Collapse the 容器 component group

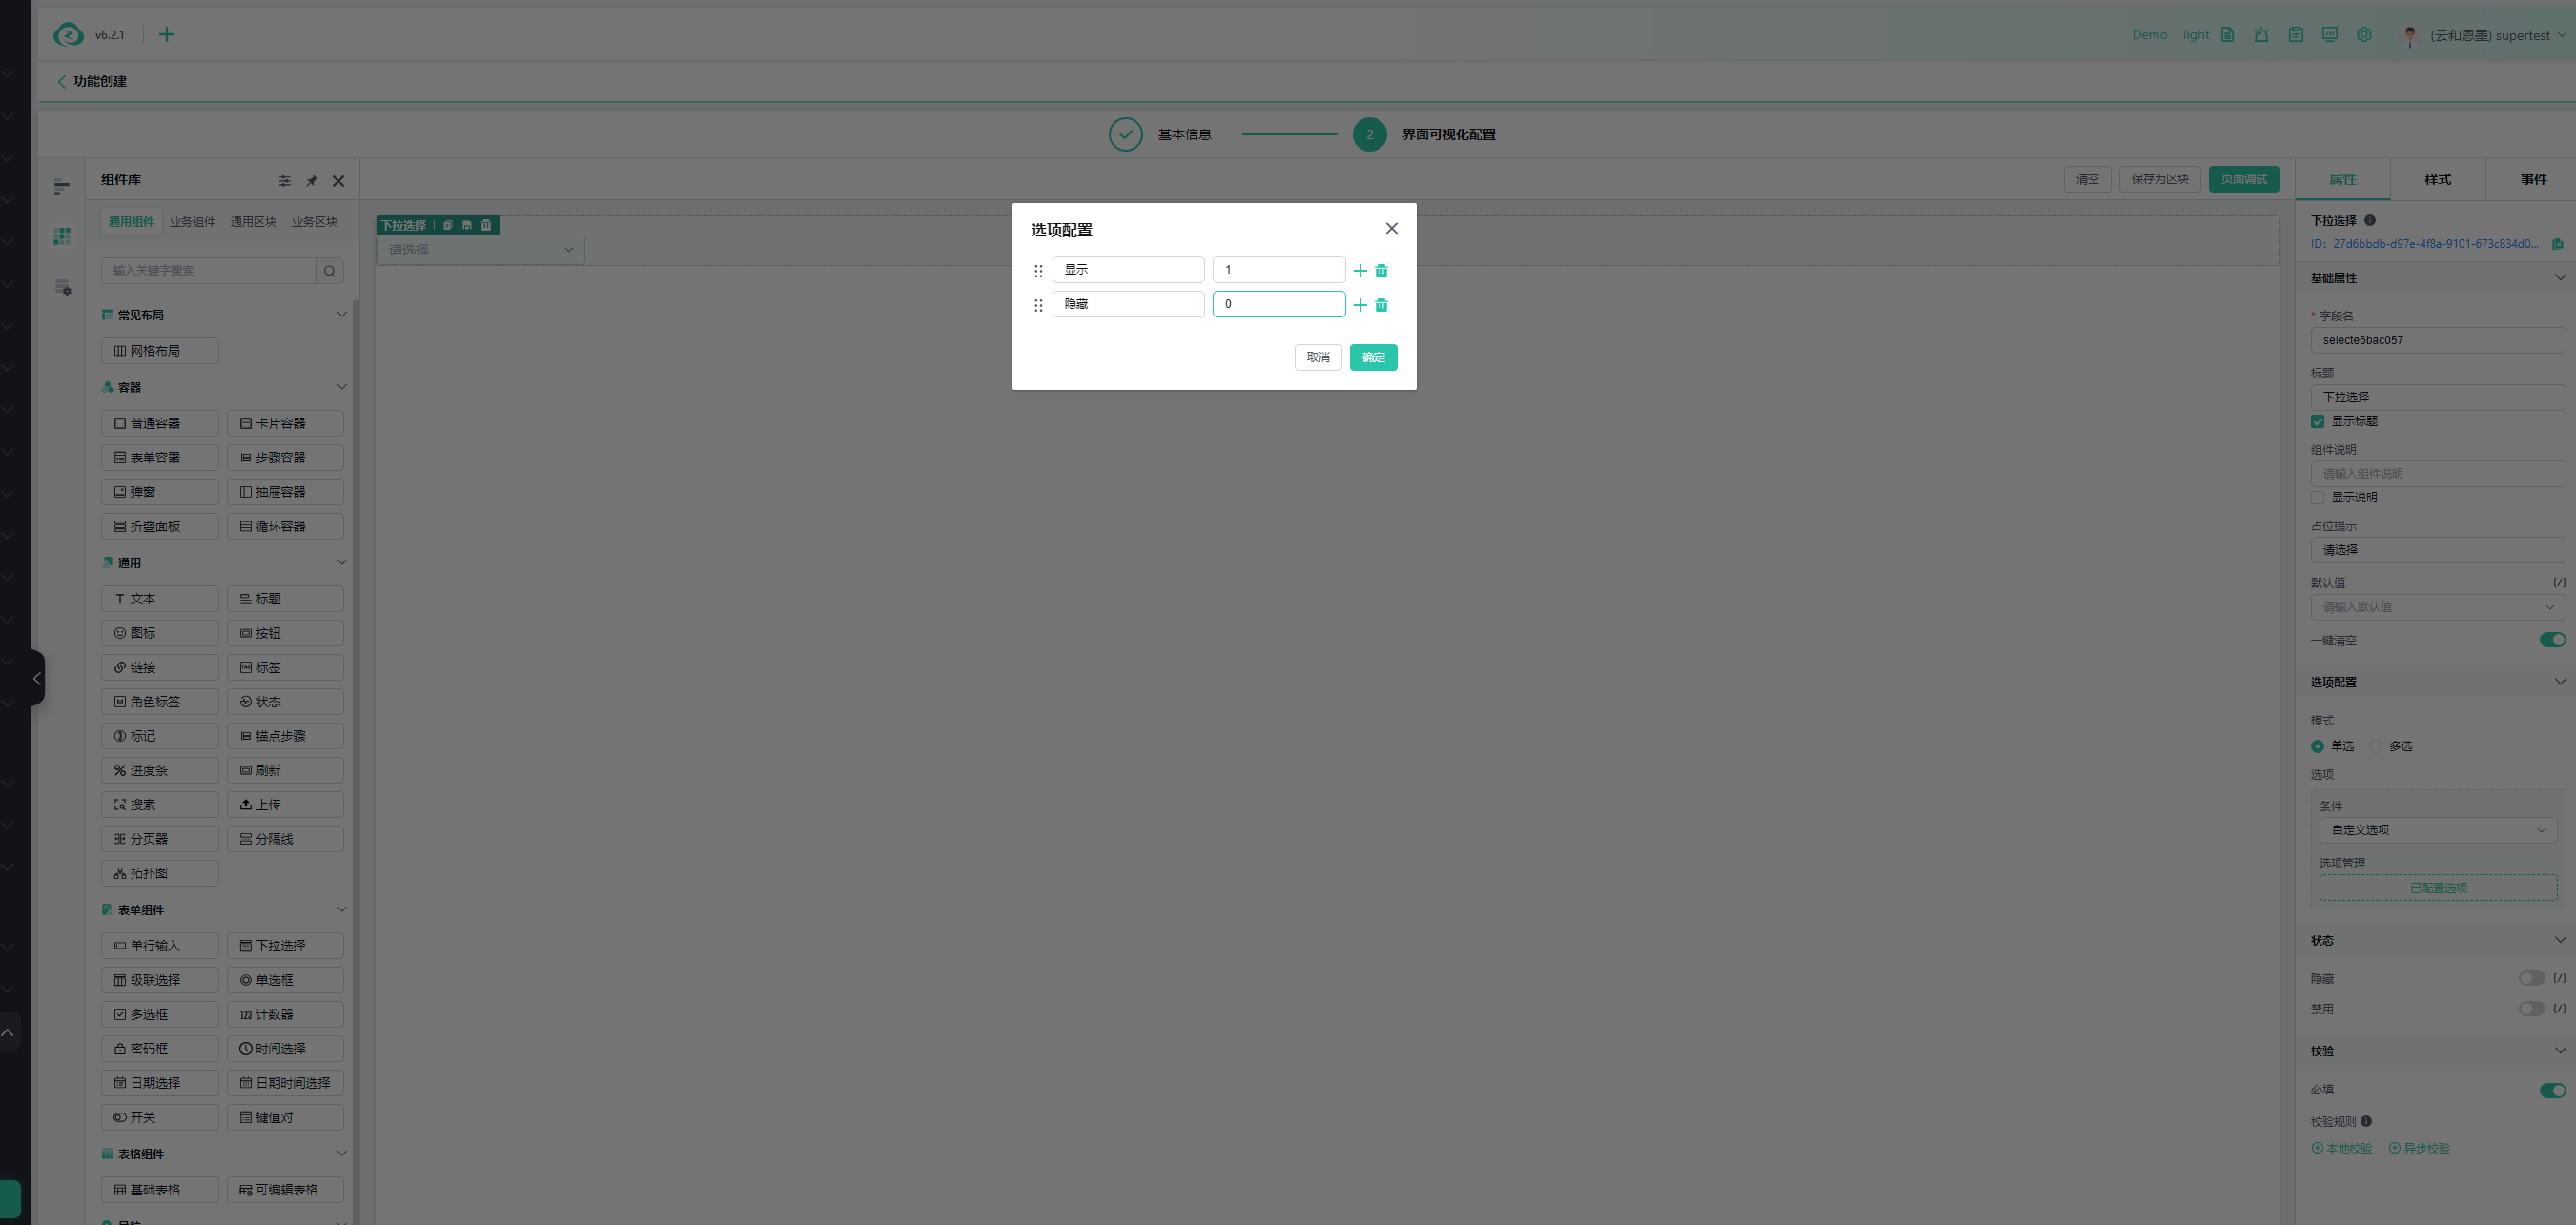point(341,387)
